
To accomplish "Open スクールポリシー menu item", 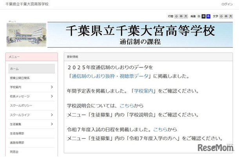I will 32,106.
